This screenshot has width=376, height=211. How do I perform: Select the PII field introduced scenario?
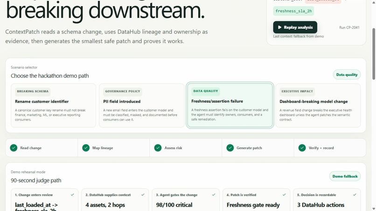(141, 105)
